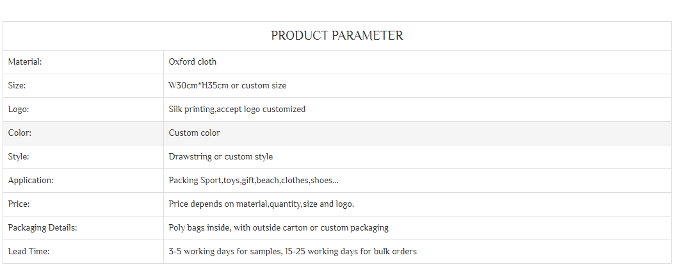Viewport: 680px width, 269px height.
Task: Click the 'Material:' label cell
Action: click(25, 62)
